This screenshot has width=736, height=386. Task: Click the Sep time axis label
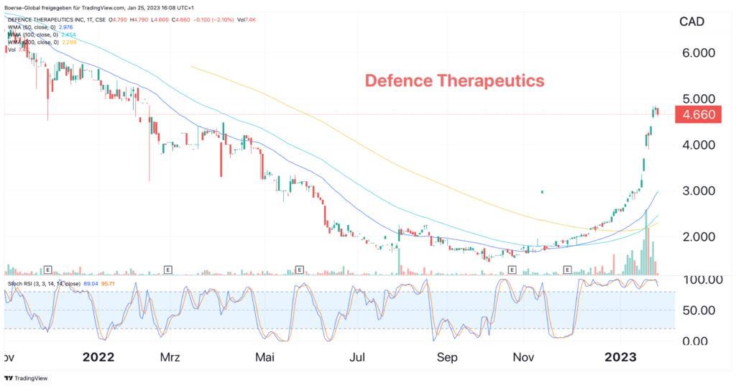pos(447,357)
